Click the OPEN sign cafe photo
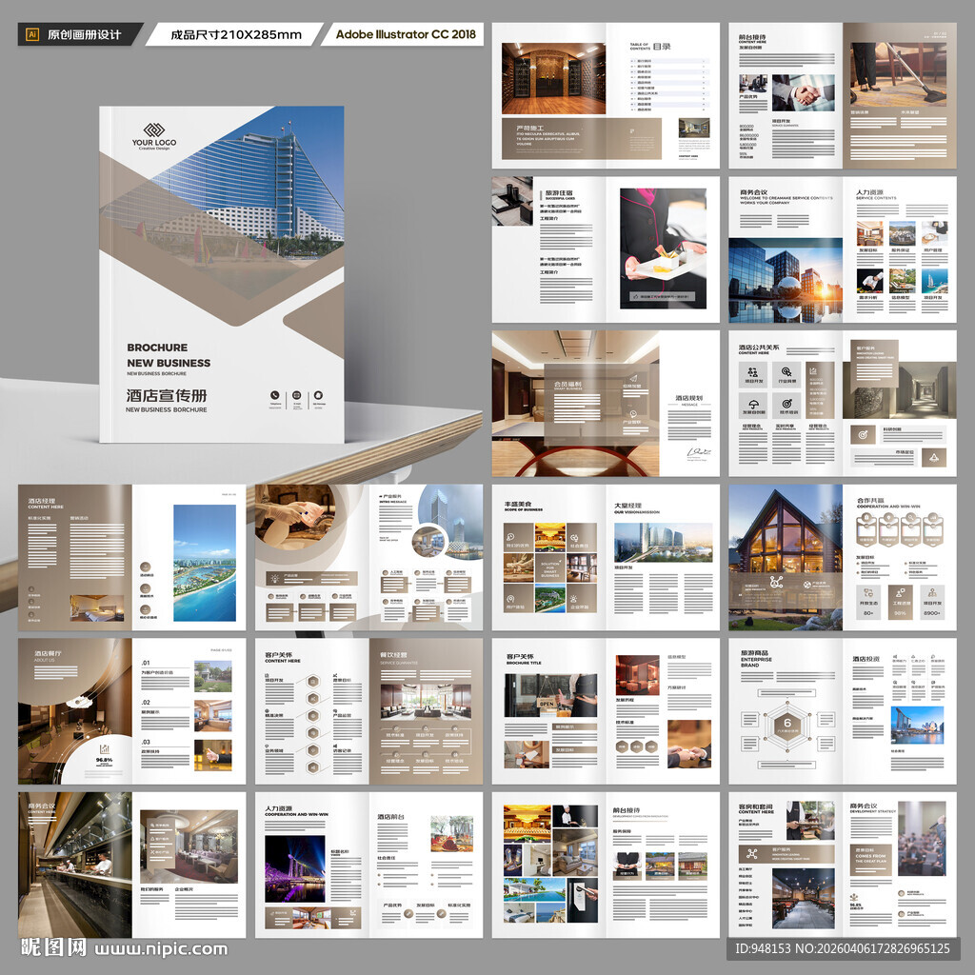The width and height of the screenshot is (975, 975). click(x=551, y=696)
